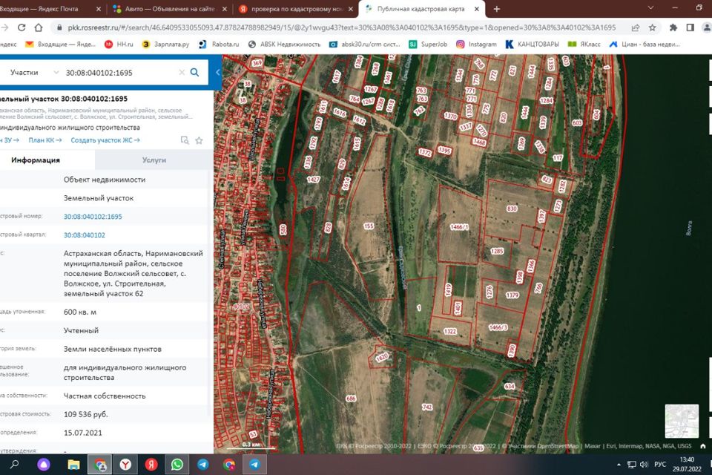Select the Публичная кадастровая карта tab
The height and width of the screenshot is (475, 712).
tap(421, 9)
